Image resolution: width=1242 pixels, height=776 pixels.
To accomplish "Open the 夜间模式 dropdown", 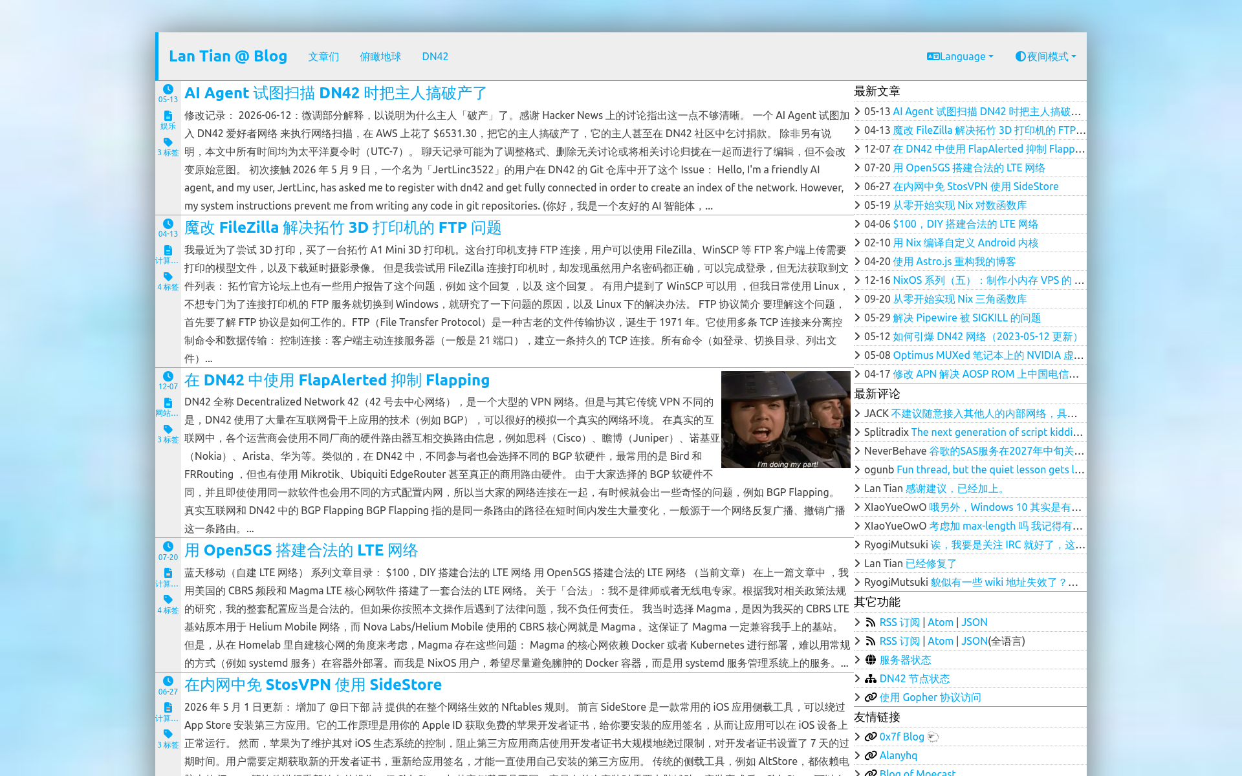I will [x=1045, y=56].
